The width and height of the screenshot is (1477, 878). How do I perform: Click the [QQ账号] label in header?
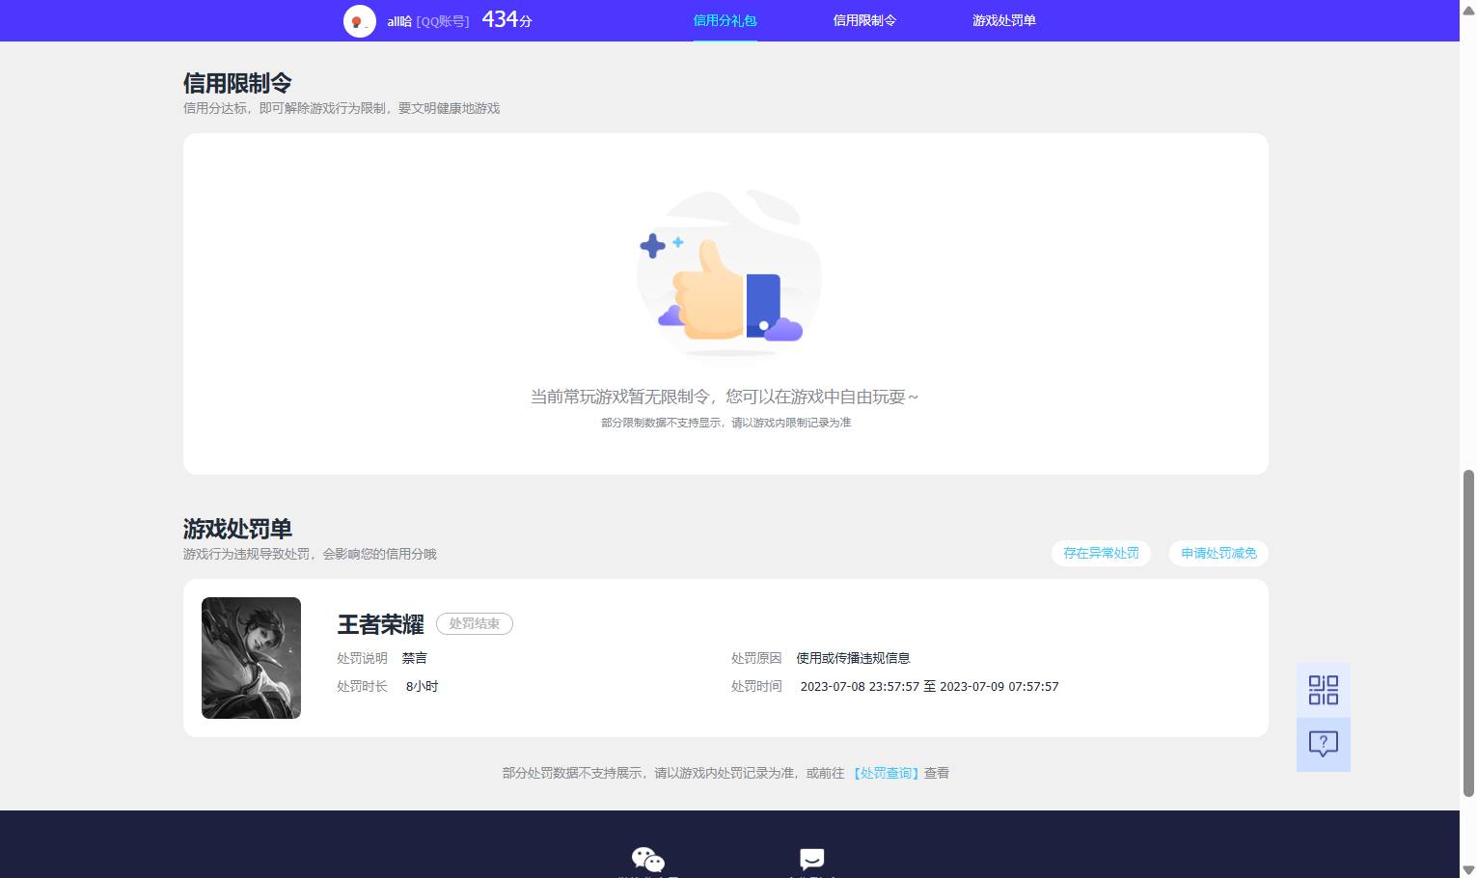443,21
